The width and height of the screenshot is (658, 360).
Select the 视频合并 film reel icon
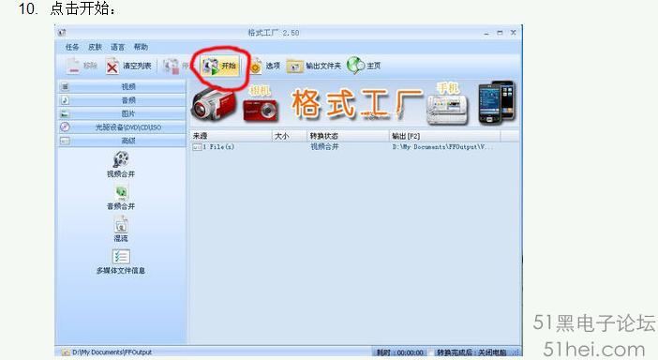tap(121, 160)
